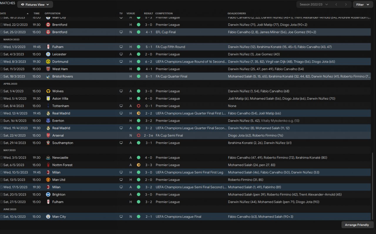Click the Newcastle club crest

tap(48, 158)
